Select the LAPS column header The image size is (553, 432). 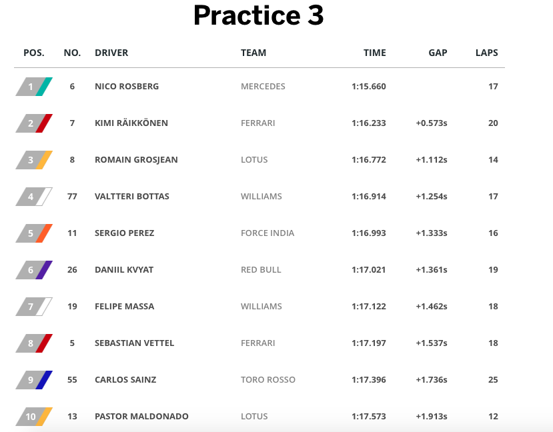(487, 53)
